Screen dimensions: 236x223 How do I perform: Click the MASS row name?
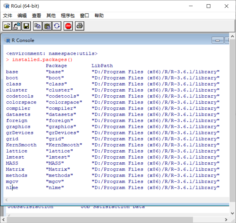point(12,163)
